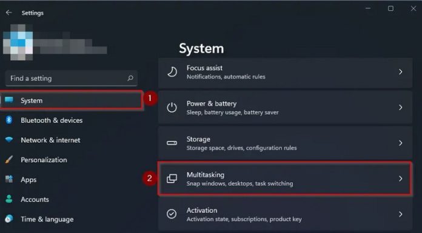Click the System monitor icon in sidebar
This screenshot has height=233, width=422.
pos(9,100)
